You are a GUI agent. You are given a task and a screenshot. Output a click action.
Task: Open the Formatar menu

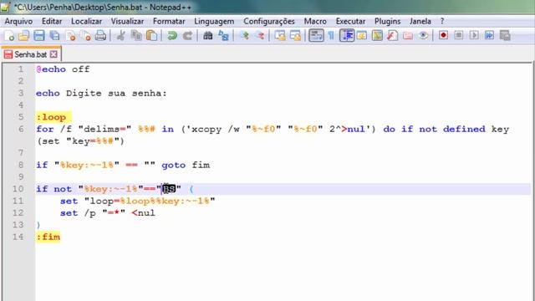tap(169, 21)
